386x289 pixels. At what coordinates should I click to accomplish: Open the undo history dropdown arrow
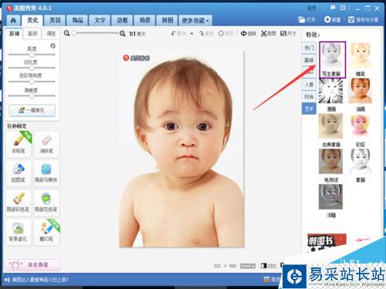[191, 34]
